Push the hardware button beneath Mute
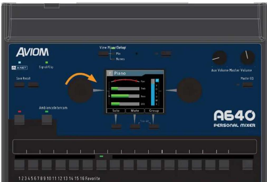 tap(135, 127)
